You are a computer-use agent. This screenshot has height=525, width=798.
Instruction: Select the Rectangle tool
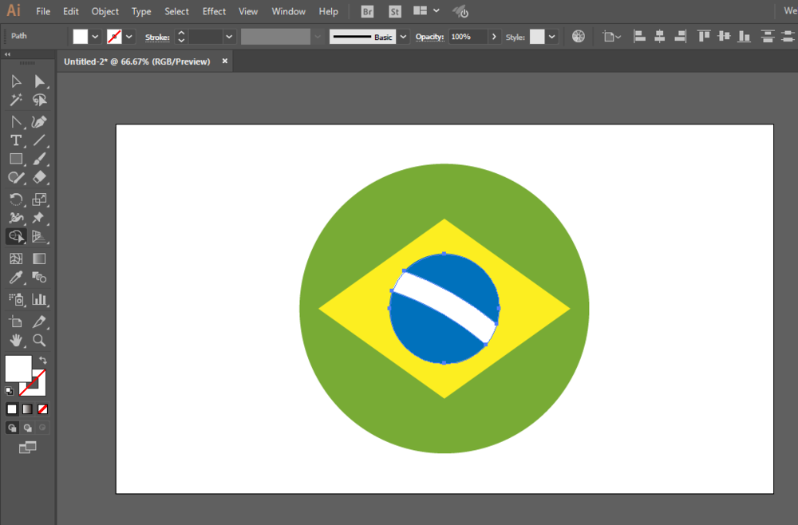(x=16, y=159)
